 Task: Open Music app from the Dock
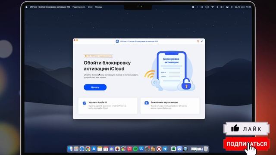click(x=129, y=149)
